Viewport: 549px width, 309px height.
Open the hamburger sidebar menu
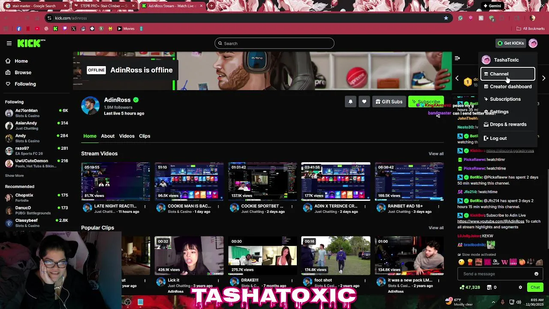pyautogui.click(x=9, y=43)
